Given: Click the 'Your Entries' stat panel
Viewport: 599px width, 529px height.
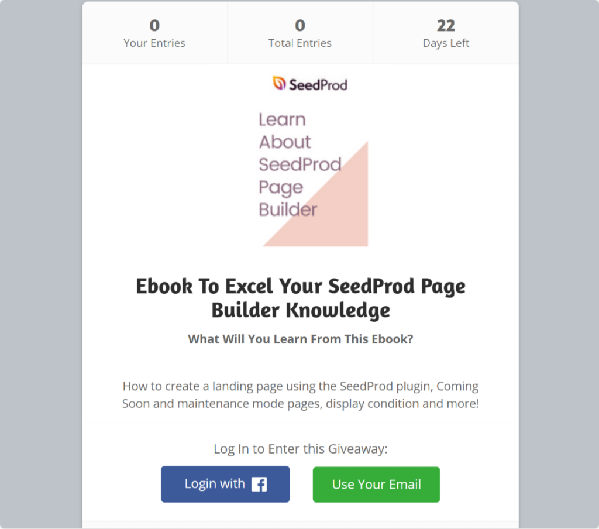Looking at the screenshot, I should [x=154, y=33].
